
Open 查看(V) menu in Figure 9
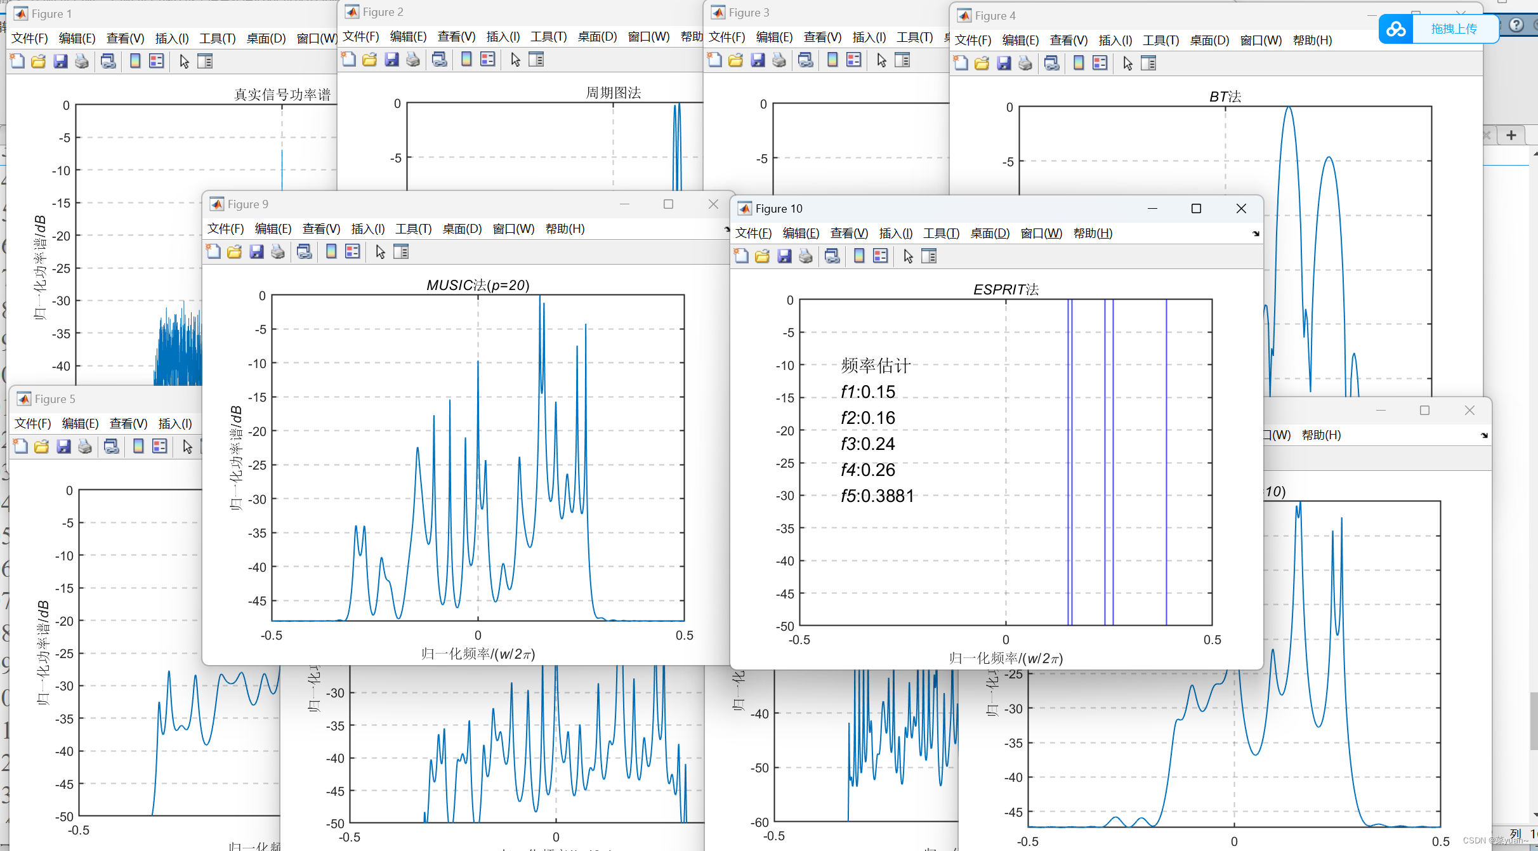(x=321, y=229)
